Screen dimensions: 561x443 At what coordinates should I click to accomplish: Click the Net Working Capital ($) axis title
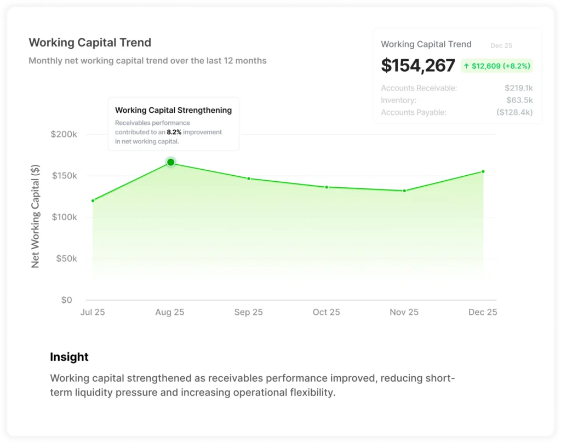35,216
